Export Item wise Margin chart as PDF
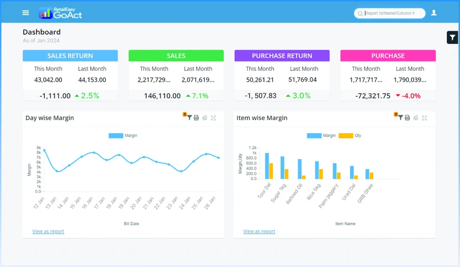Screen dimensions: 460x267 coord(408,118)
